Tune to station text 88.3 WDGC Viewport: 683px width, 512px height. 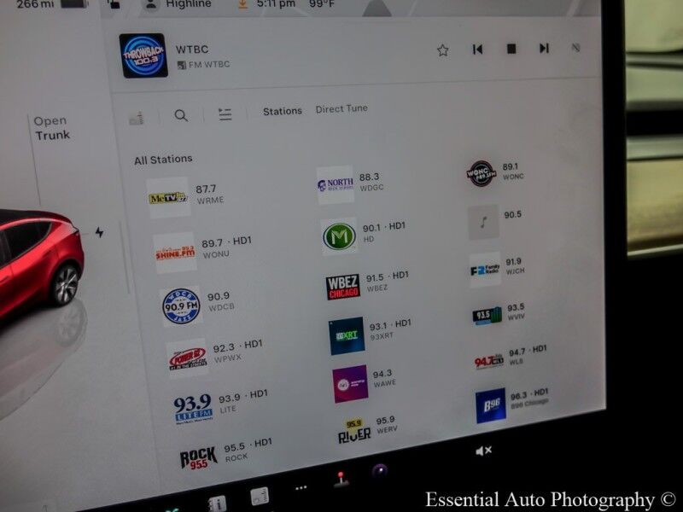[x=371, y=182]
